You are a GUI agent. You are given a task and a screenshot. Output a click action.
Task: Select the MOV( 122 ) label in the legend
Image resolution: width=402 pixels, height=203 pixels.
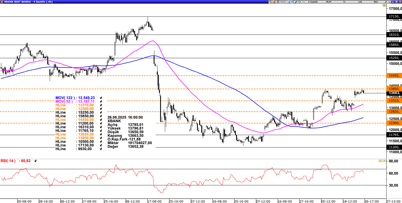pyautogui.click(x=65, y=98)
